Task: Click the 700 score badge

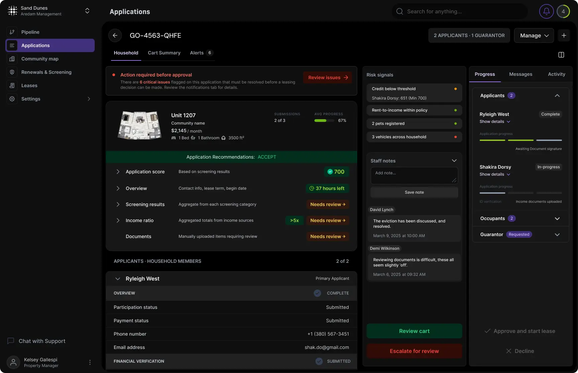Action: pyautogui.click(x=336, y=172)
